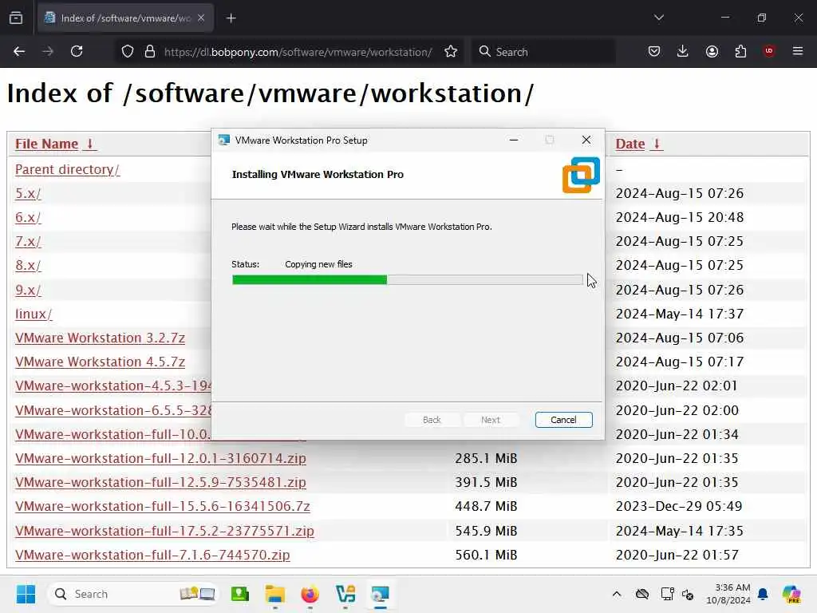Viewport: 817px width, 613px height.
Task: Open the Firefox account icon
Action: coord(712,52)
